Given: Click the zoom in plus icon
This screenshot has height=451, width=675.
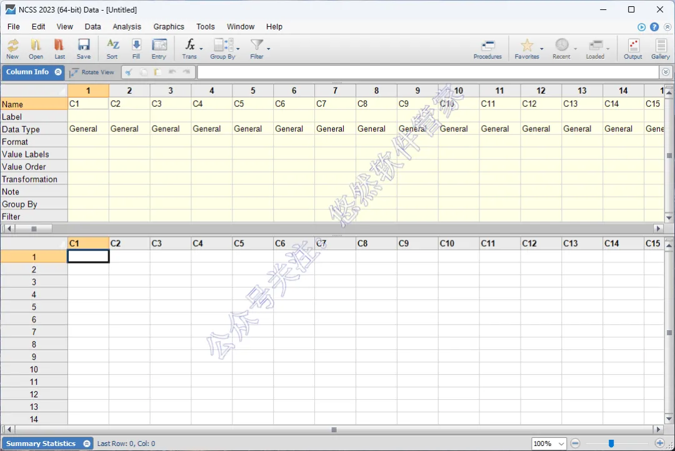Looking at the screenshot, I should (x=659, y=444).
